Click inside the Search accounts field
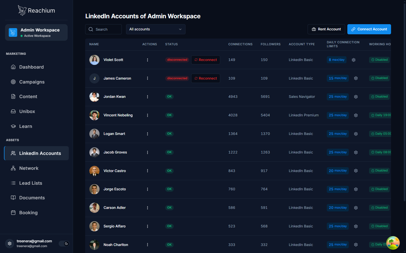Screen dimensions: 406x253 click(103, 29)
